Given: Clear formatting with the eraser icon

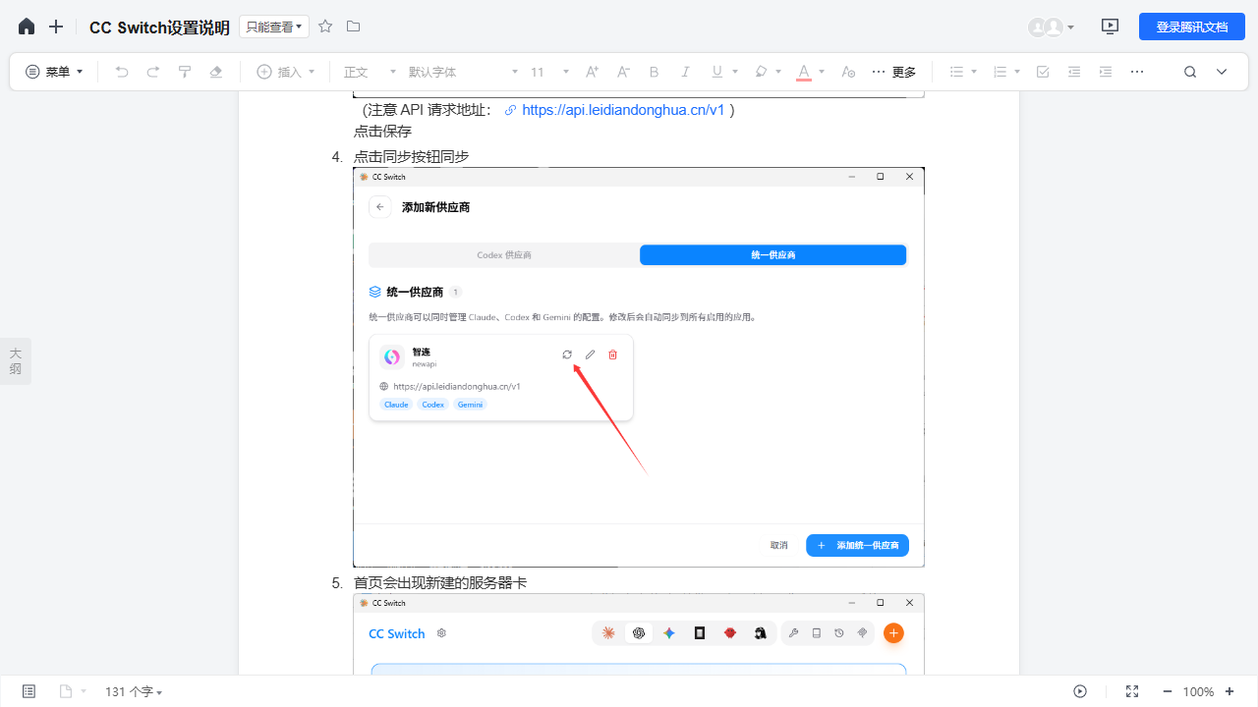Looking at the screenshot, I should coord(216,72).
